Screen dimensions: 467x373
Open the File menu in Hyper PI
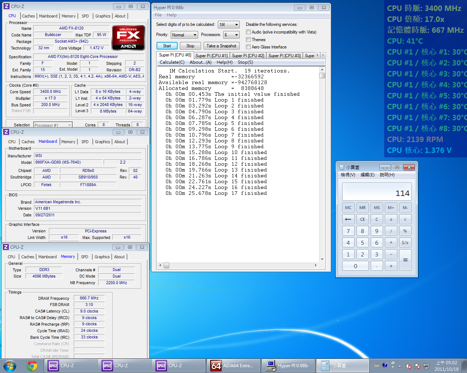click(x=158, y=15)
